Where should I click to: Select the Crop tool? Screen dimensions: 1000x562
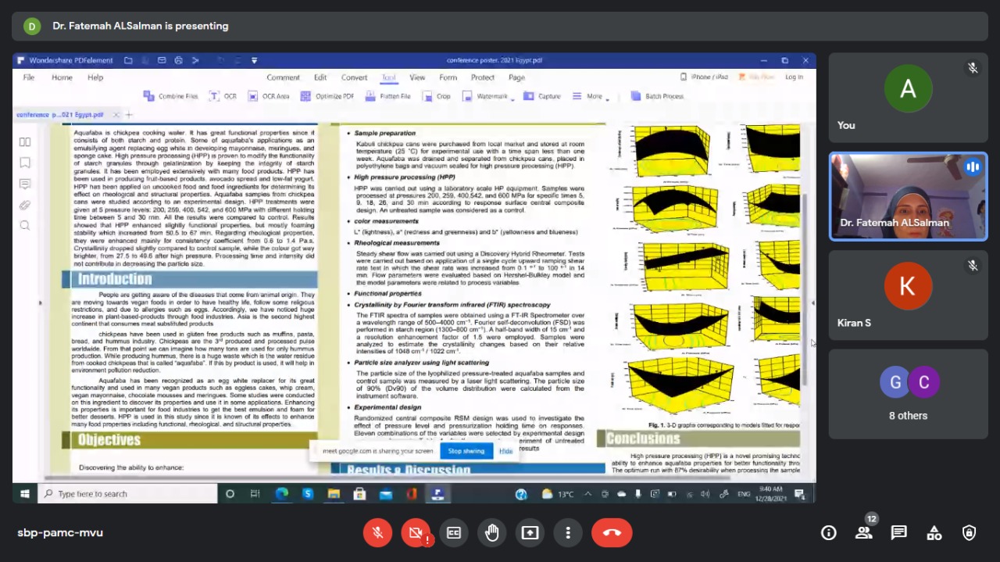[x=437, y=96]
